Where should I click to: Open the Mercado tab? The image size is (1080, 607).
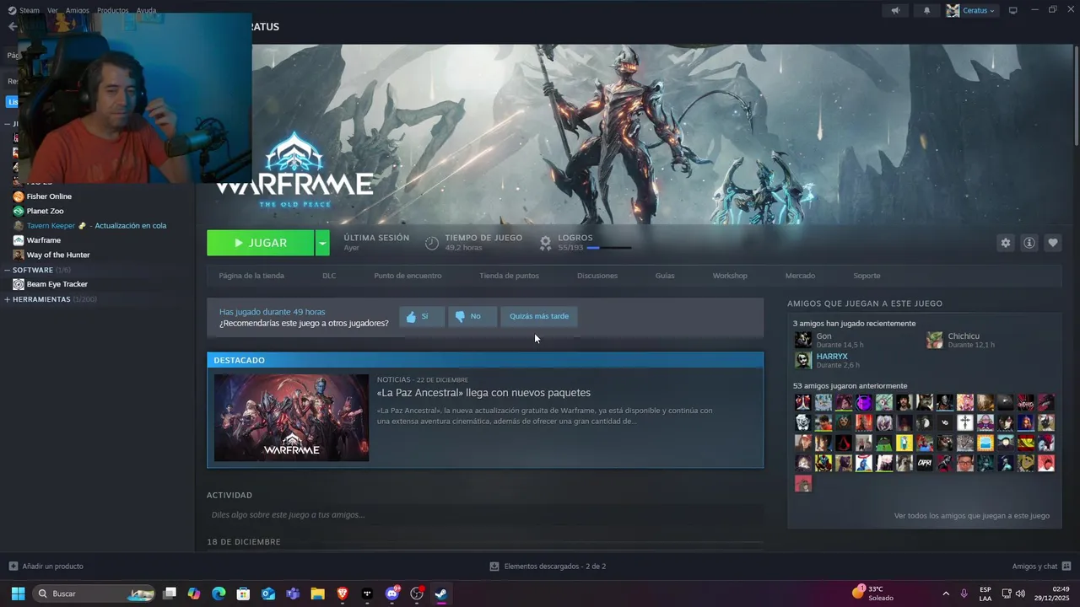[x=800, y=276]
